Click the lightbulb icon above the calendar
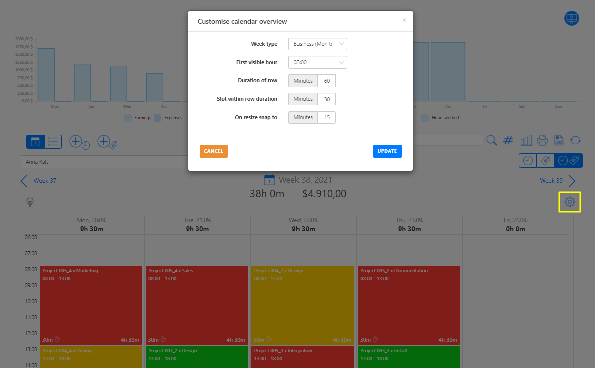 (30, 201)
